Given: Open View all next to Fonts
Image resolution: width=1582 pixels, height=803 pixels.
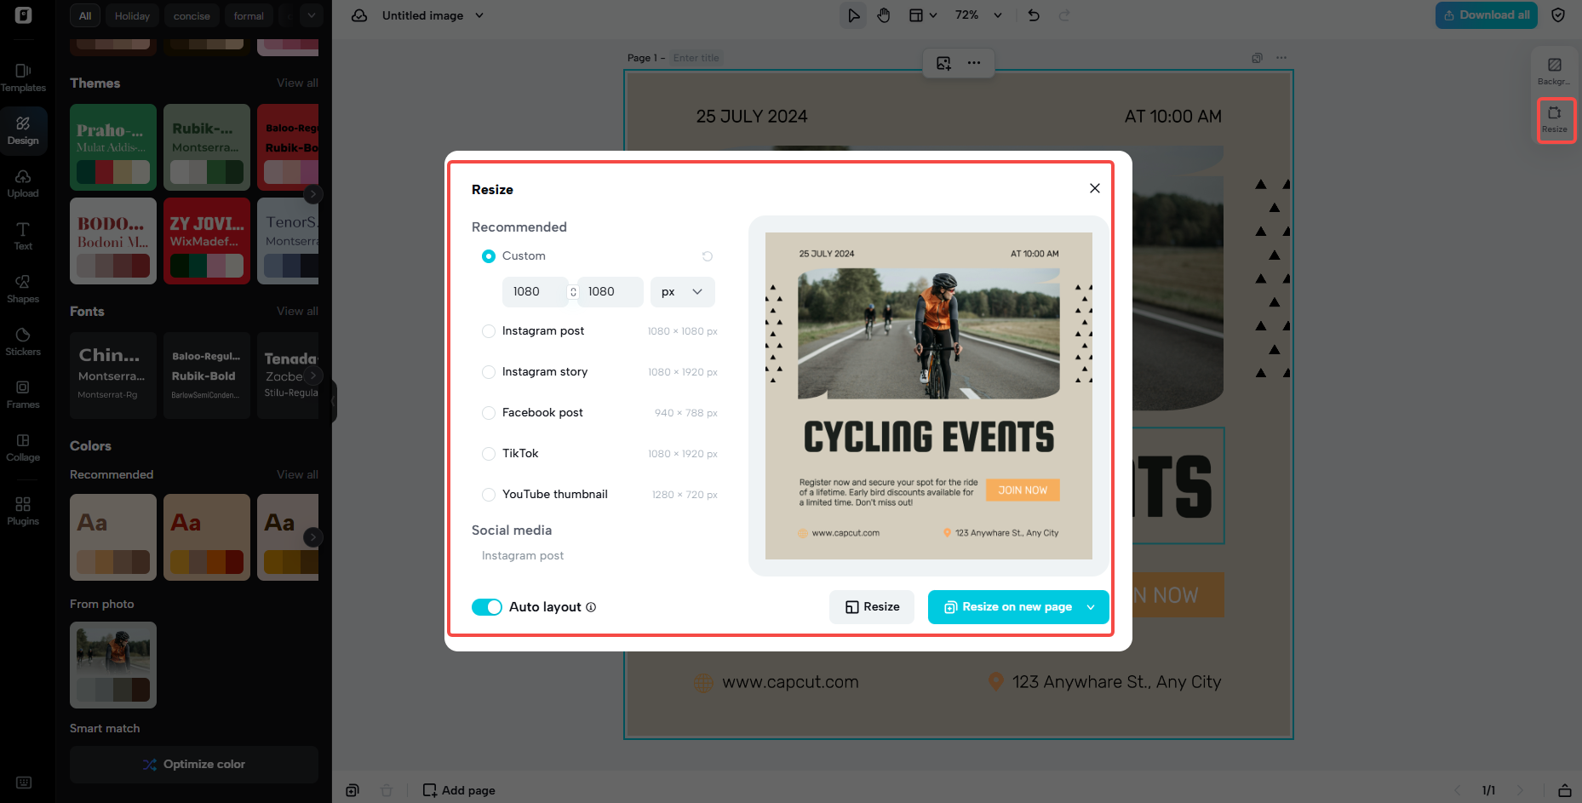Looking at the screenshot, I should pyautogui.click(x=297, y=312).
